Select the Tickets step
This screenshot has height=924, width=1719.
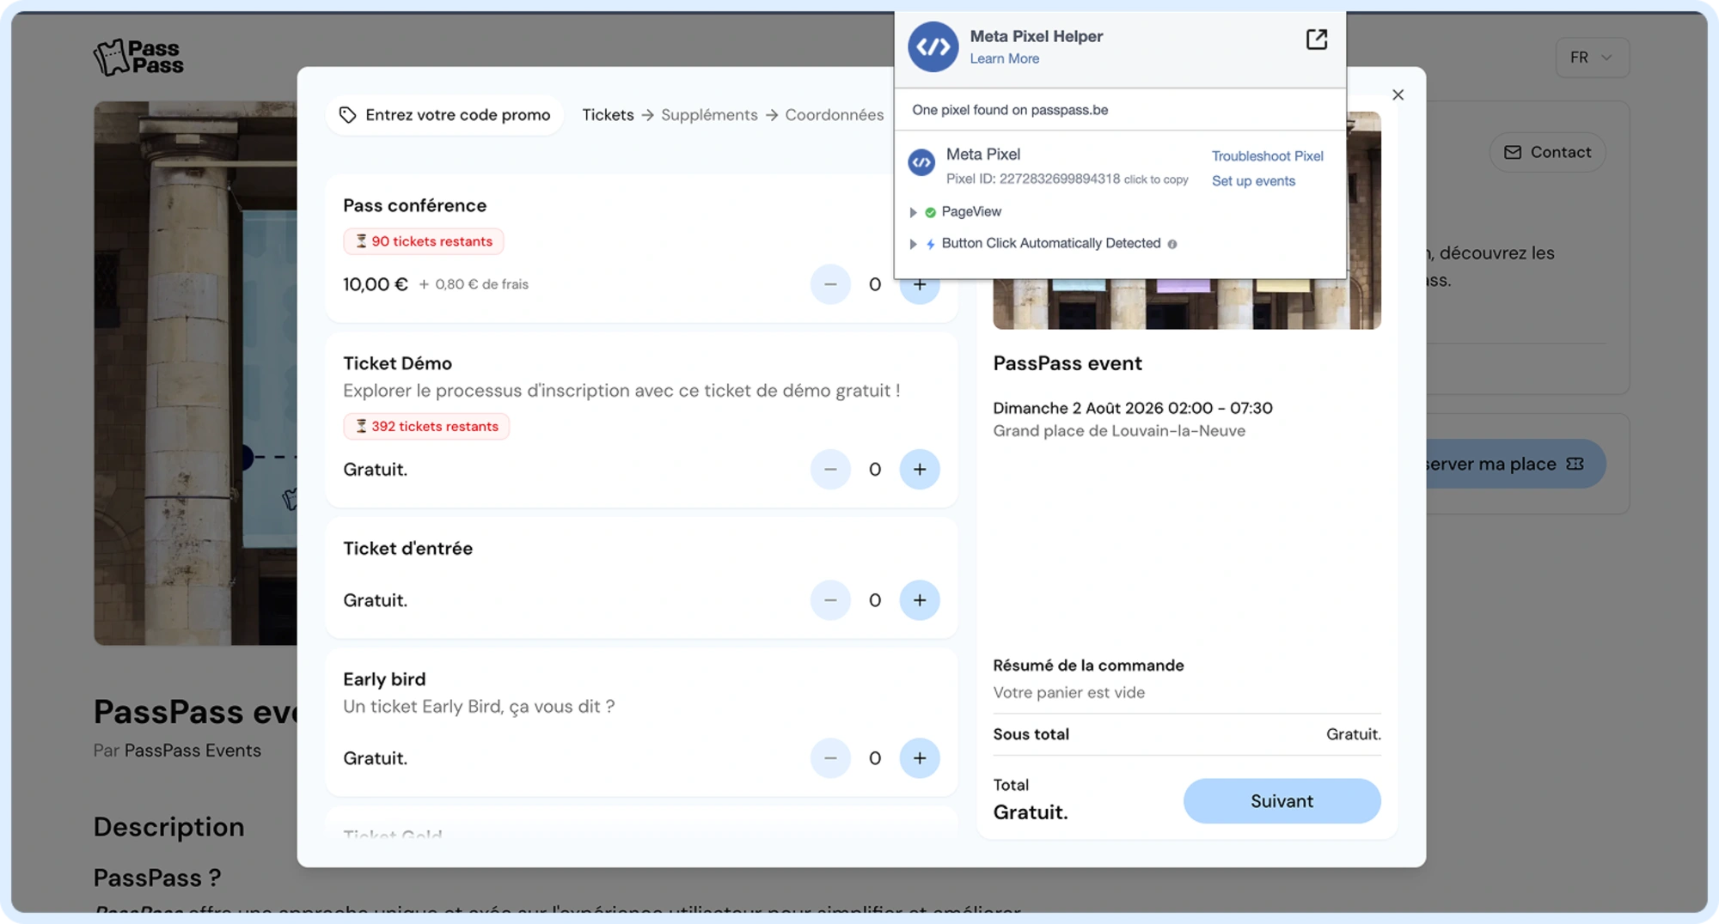click(608, 115)
